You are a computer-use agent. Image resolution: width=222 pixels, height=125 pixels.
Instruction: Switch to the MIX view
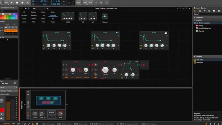point(14,124)
